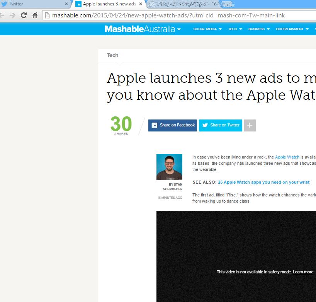
Task: Click the Facebook logo icon in share button
Action: (x=155, y=125)
